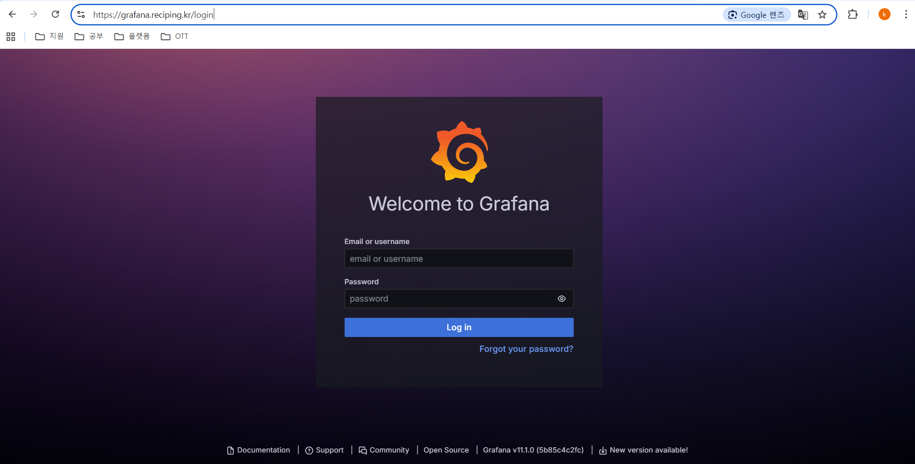Focus the Email or username field
Image resolution: width=915 pixels, height=464 pixels.
[459, 258]
